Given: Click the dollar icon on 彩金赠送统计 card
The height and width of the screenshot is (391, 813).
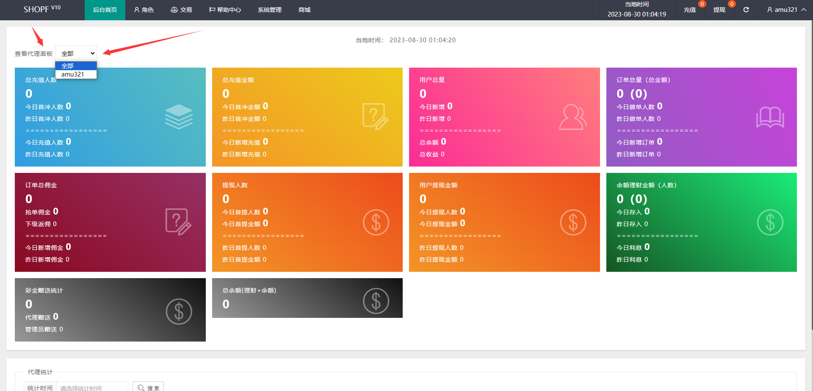Looking at the screenshot, I should point(179,312).
